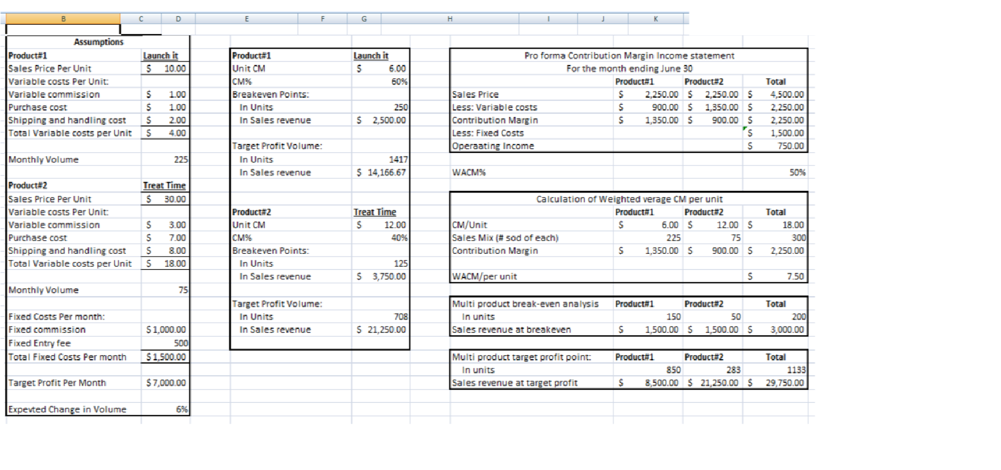Click the 'Sales Price Per Unit' label above $10.00
The image size is (1001, 470).
[x=50, y=68]
